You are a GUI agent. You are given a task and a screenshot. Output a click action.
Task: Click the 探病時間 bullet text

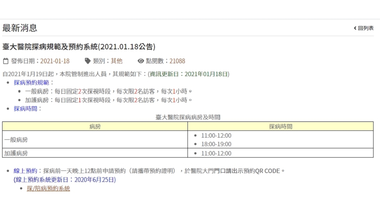pos(25,109)
